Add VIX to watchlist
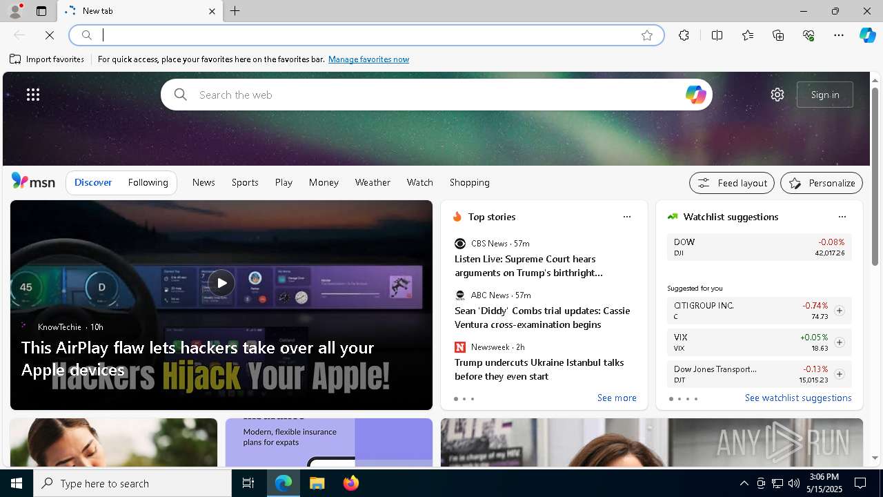 840,342
